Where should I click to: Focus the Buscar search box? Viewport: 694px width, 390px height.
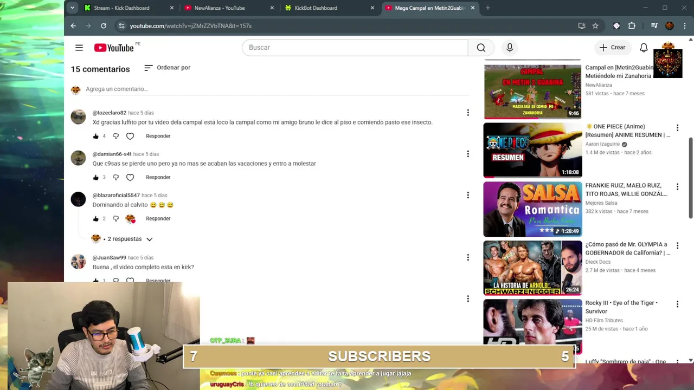(x=355, y=48)
